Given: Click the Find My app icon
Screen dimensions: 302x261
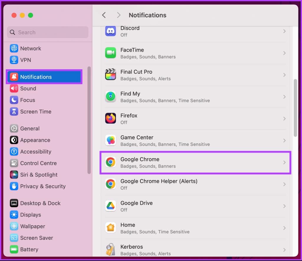Looking at the screenshot, I should coord(110,97).
